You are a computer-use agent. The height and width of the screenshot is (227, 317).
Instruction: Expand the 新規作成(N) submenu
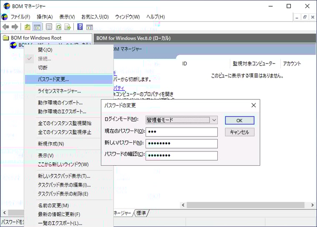pyautogui.click(x=63, y=144)
